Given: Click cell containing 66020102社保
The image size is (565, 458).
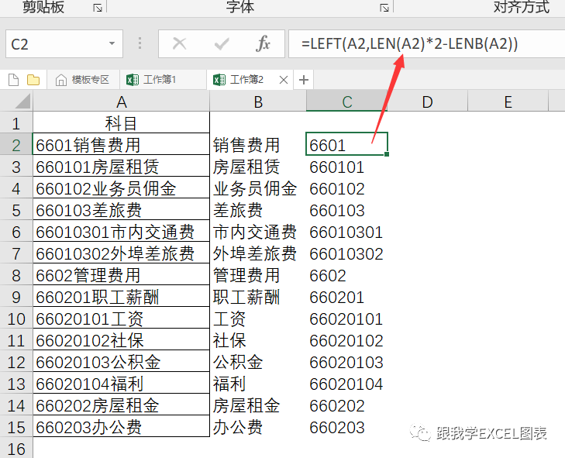Looking at the screenshot, I should tap(121, 339).
